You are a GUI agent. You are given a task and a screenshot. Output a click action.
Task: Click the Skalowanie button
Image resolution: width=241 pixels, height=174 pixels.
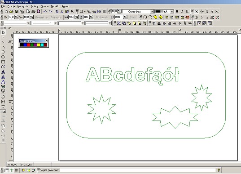tap(101, 17)
